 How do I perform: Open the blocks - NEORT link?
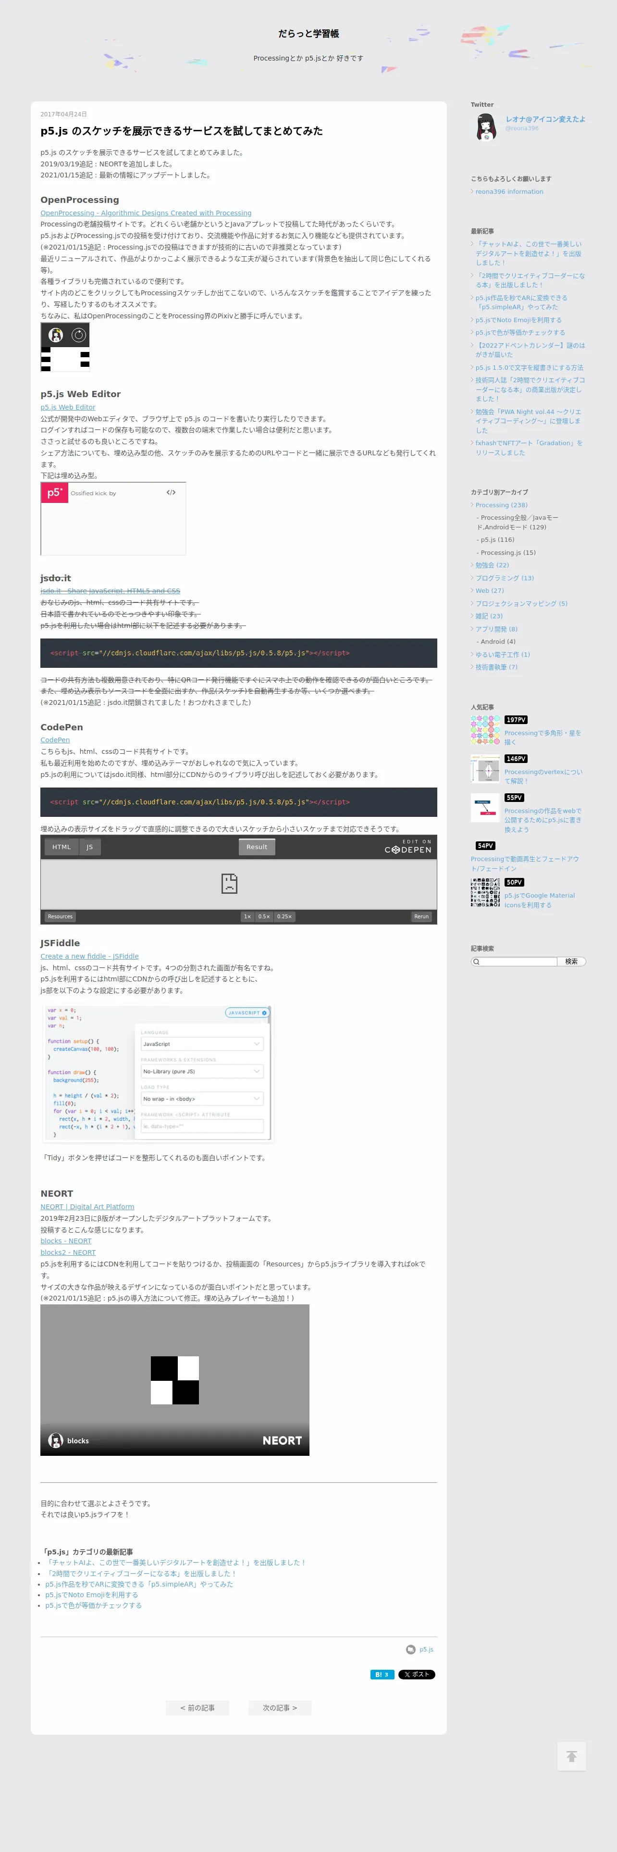(66, 1241)
